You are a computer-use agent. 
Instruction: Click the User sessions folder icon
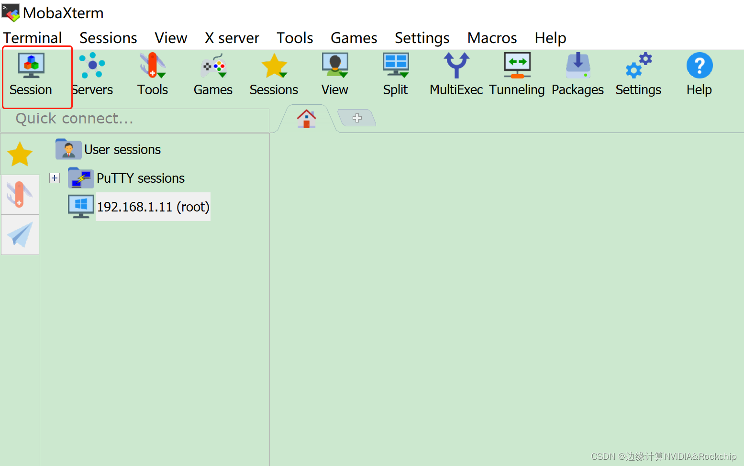click(68, 149)
